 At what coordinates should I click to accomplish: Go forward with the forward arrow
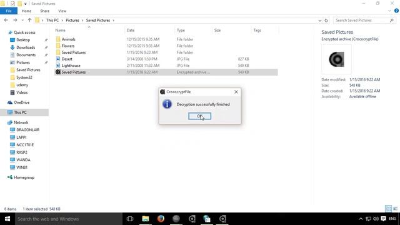click(x=15, y=20)
